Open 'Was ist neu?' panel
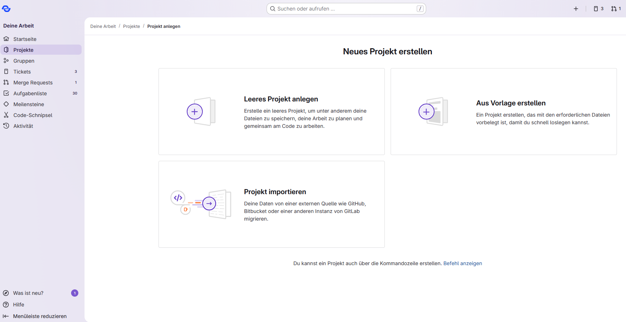 pos(28,293)
